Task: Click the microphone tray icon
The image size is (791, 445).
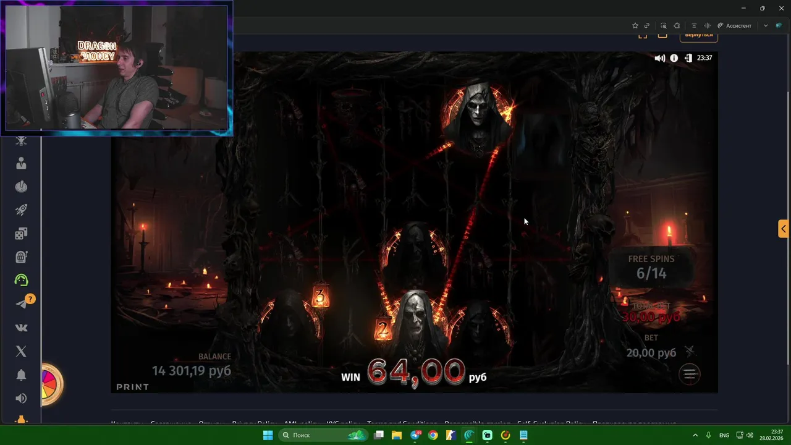Action: tap(709, 435)
